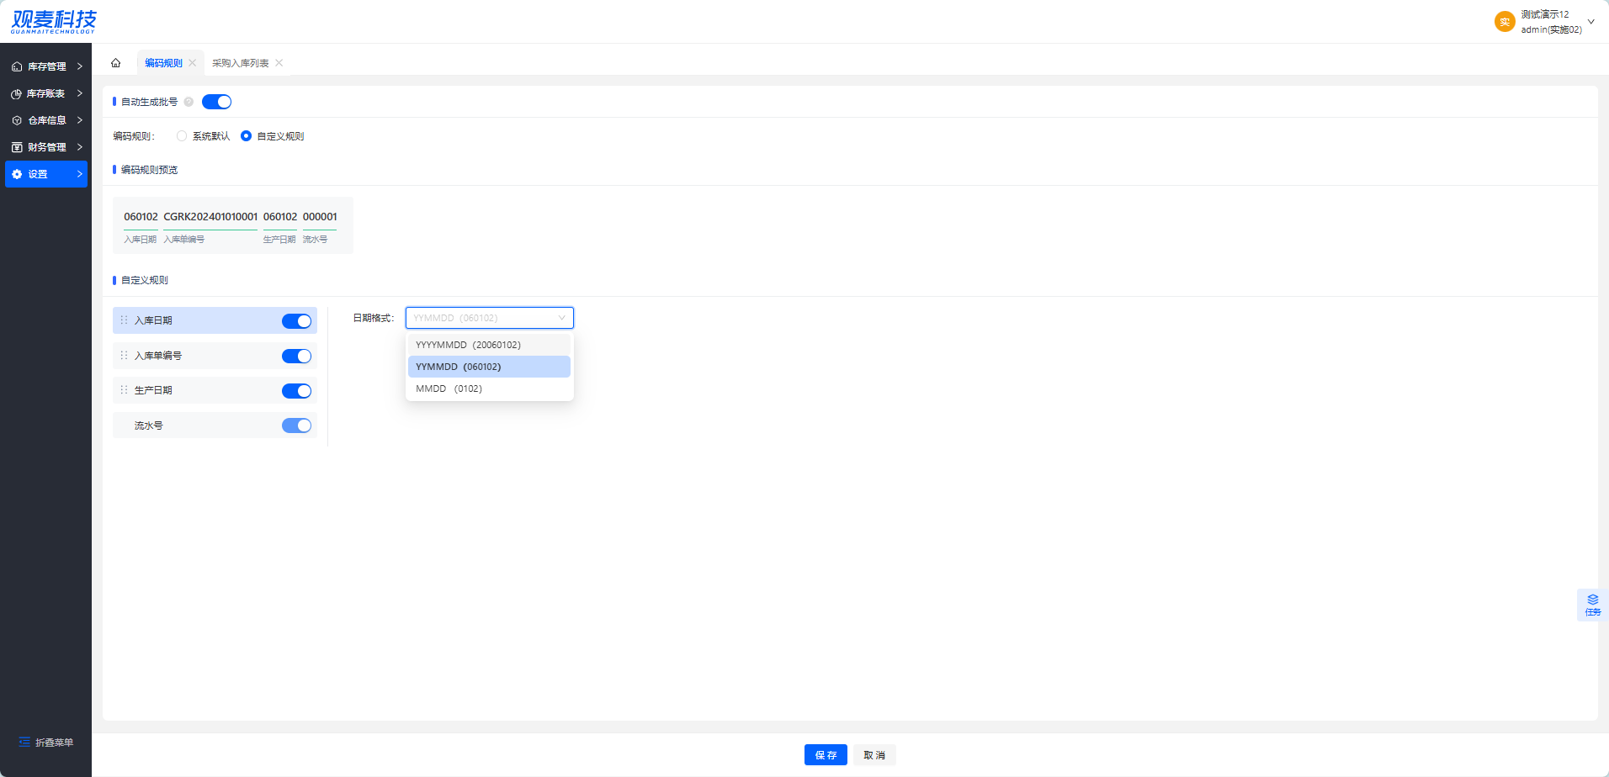The height and width of the screenshot is (777, 1609).
Task: Expand the 库存账表 menu chevron
Action: (x=80, y=93)
